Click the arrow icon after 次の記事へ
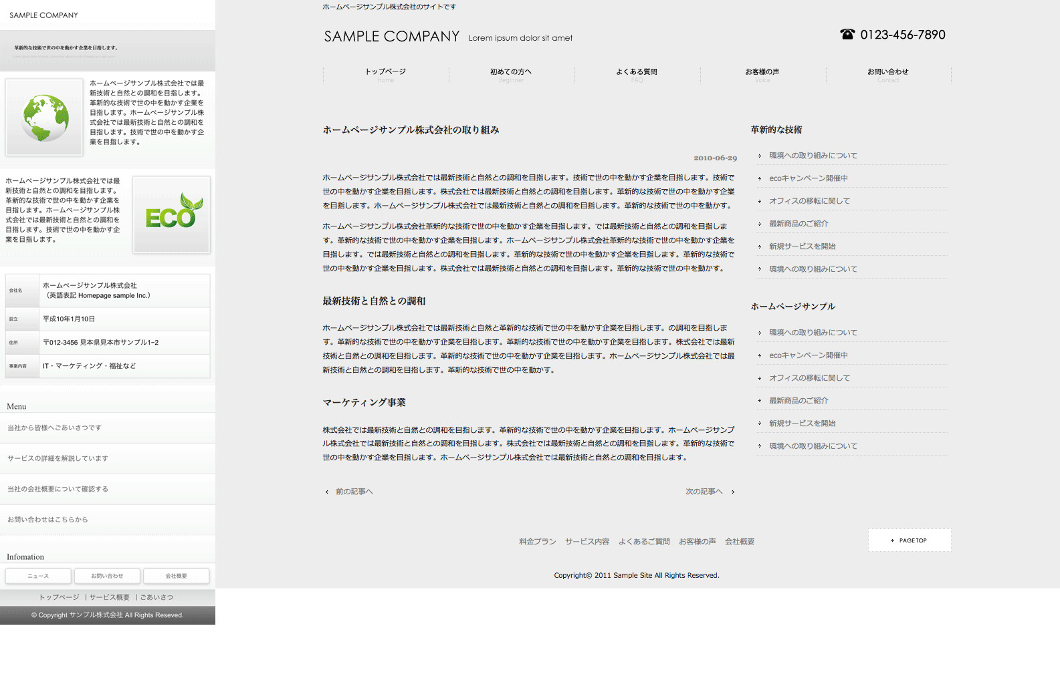 pos(733,492)
